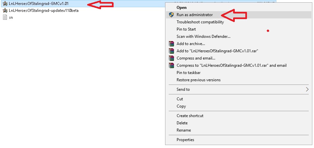Image resolution: width=314 pixels, height=148 pixels.
Task: Select LnLHeroesOfStalingrad-updatev110beta file icon
Action: point(5,11)
